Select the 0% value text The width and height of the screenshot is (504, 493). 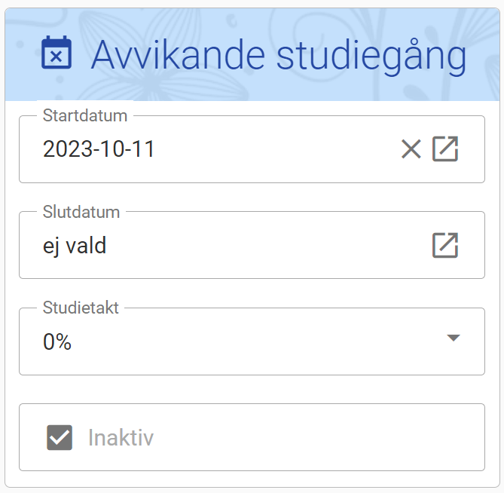coord(57,342)
